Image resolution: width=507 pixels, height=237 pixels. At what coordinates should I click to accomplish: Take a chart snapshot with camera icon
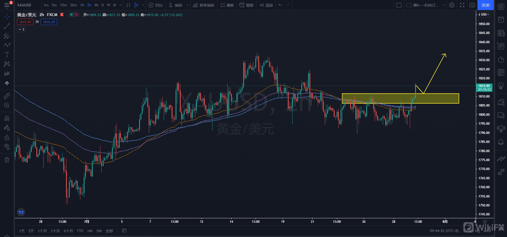point(472,5)
